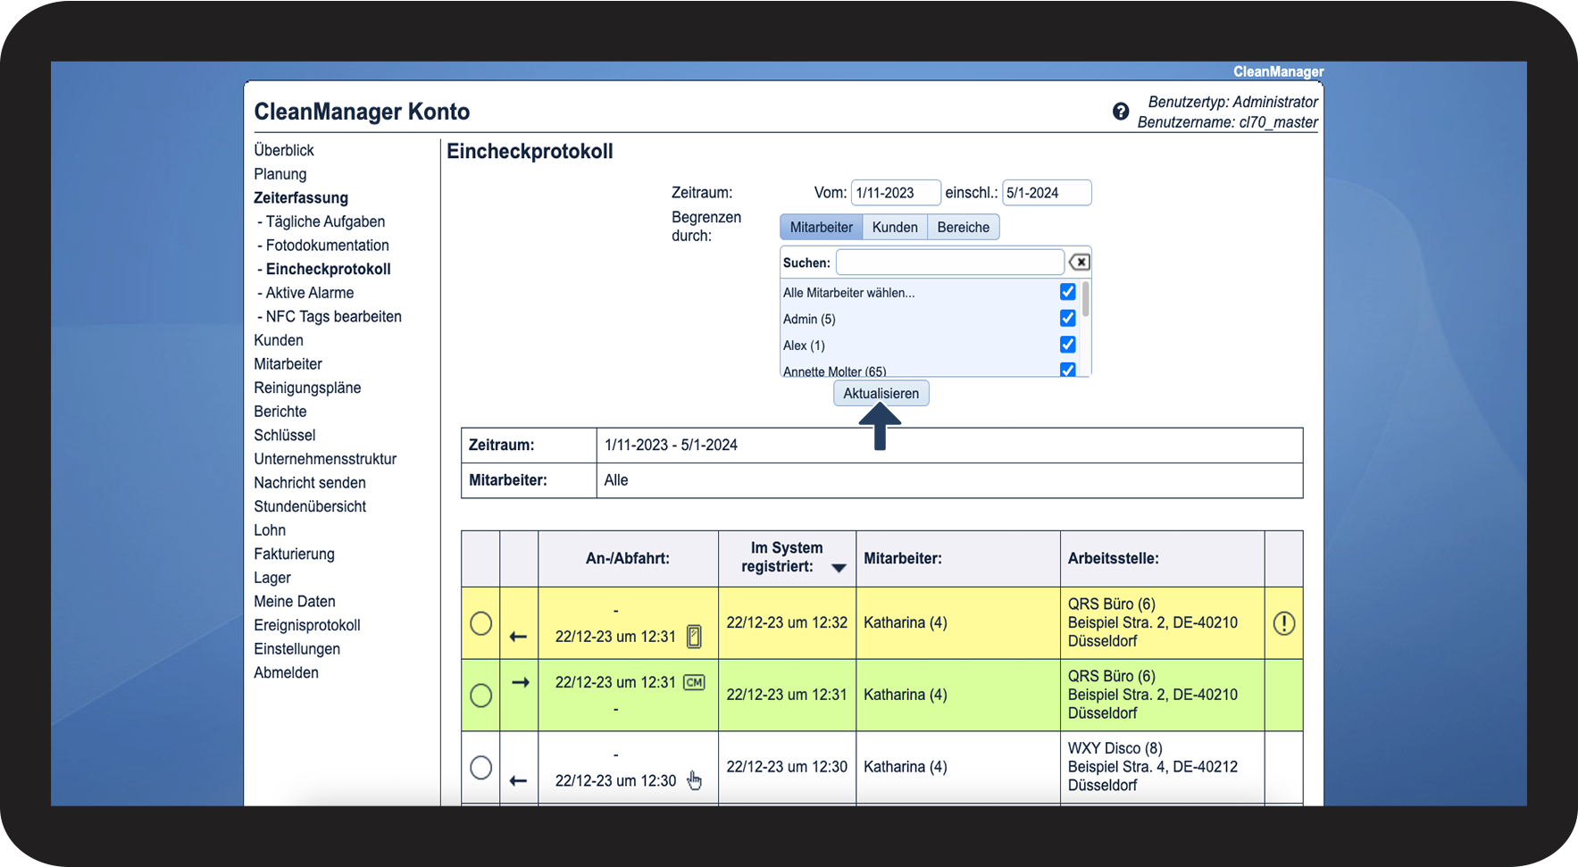Switch to the Kunden filter tab
Image resolution: width=1578 pixels, height=867 pixels.
pyautogui.click(x=894, y=228)
